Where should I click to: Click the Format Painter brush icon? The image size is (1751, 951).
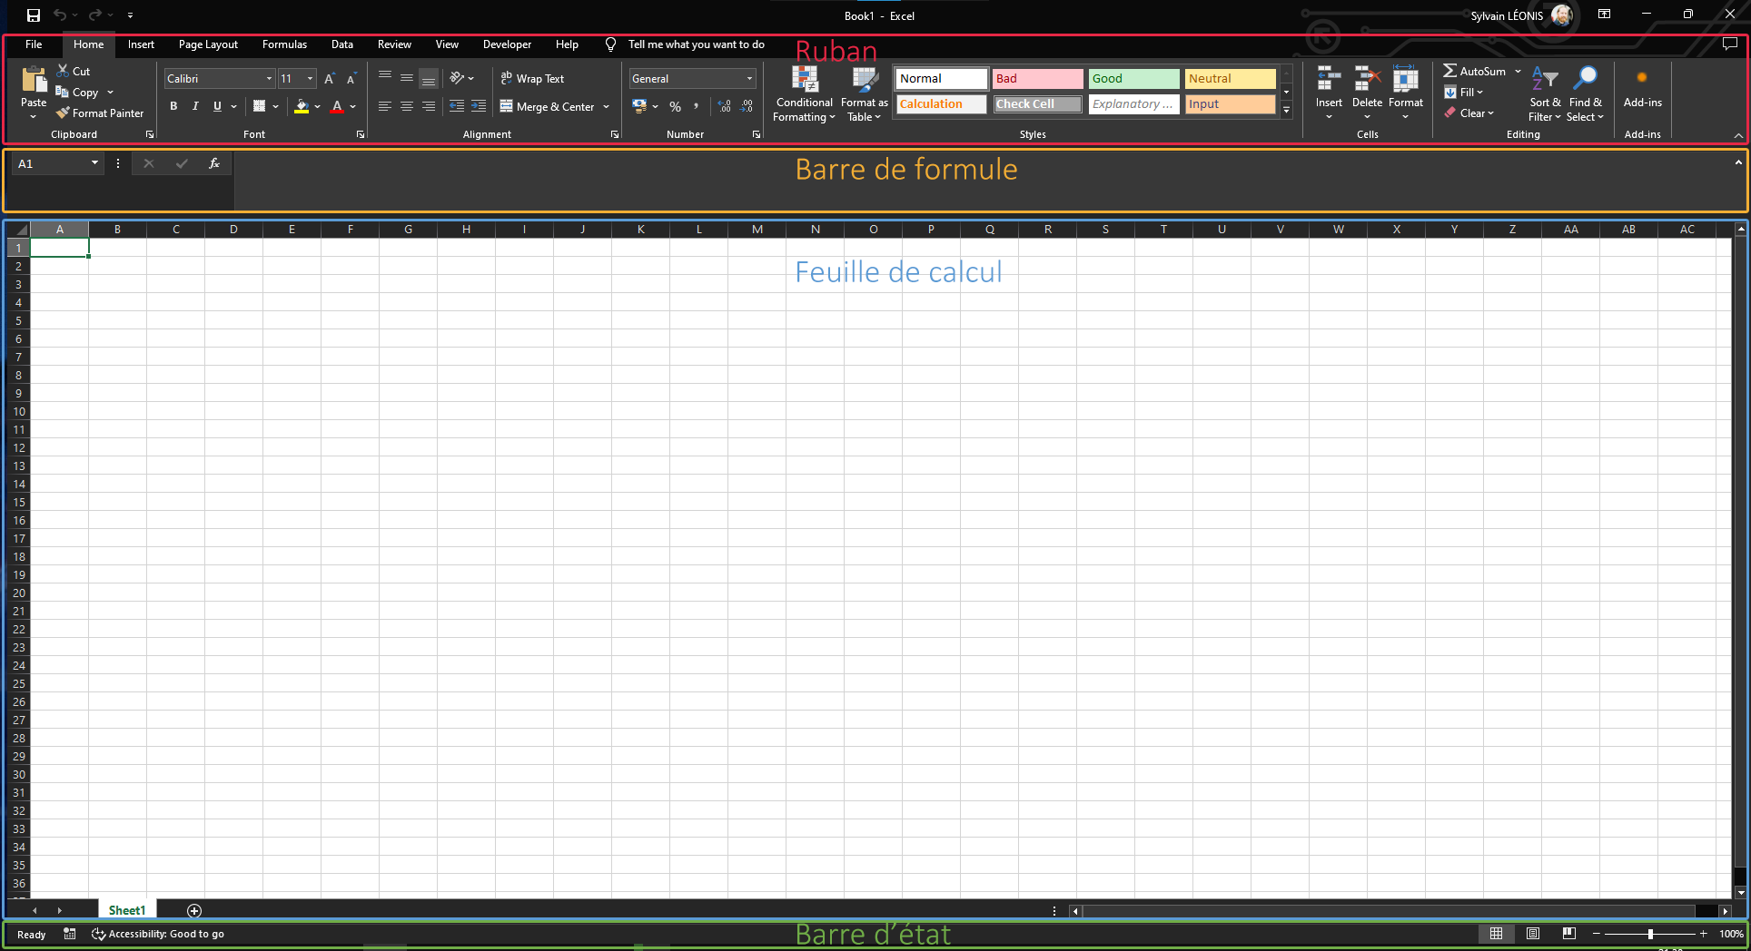point(63,113)
